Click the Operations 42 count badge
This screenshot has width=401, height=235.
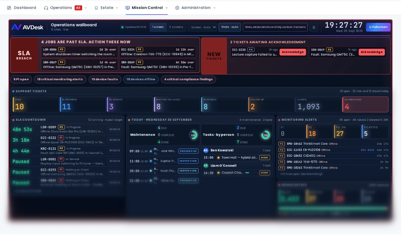coord(78,8)
